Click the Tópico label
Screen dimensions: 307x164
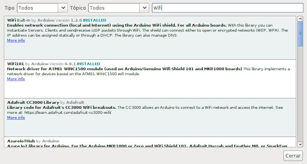pyautogui.click(x=78, y=8)
